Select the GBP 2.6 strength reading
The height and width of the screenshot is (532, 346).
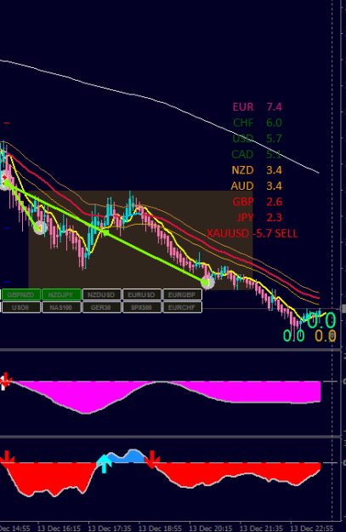tap(258, 202)
